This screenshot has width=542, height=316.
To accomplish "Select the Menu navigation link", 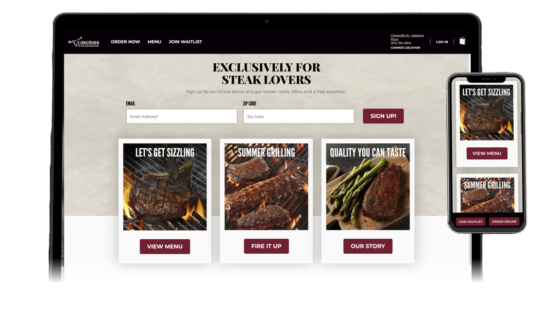I will tap(154, 41).
